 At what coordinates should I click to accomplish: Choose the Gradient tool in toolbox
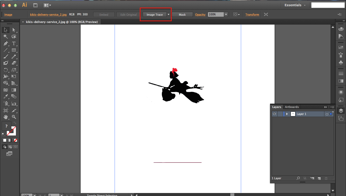click(14, 90)
